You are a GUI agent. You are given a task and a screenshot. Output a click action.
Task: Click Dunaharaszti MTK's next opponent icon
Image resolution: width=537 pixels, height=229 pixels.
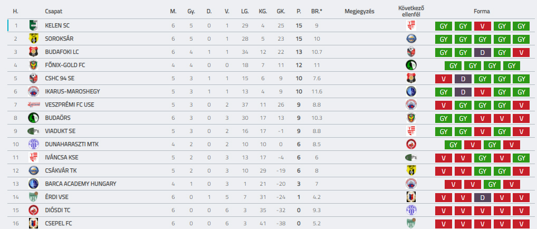pyautogui.click(x=411, y=144)
